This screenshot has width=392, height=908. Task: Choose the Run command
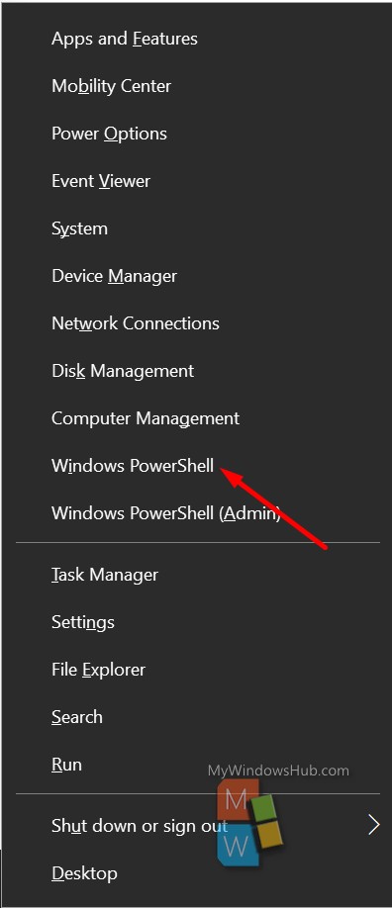197,765
